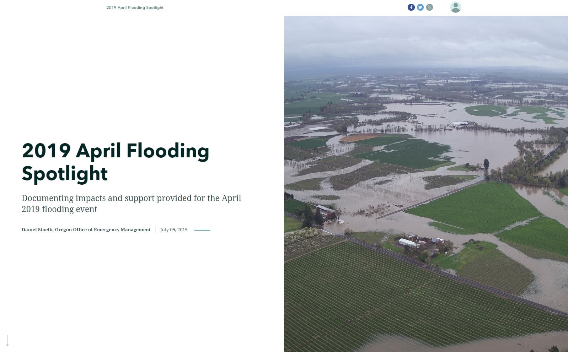Open the account dropdown via the avatar
The image size is (568, 352).
456,7
